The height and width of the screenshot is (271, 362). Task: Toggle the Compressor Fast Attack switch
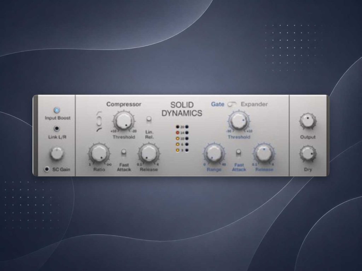pos(124,152)
